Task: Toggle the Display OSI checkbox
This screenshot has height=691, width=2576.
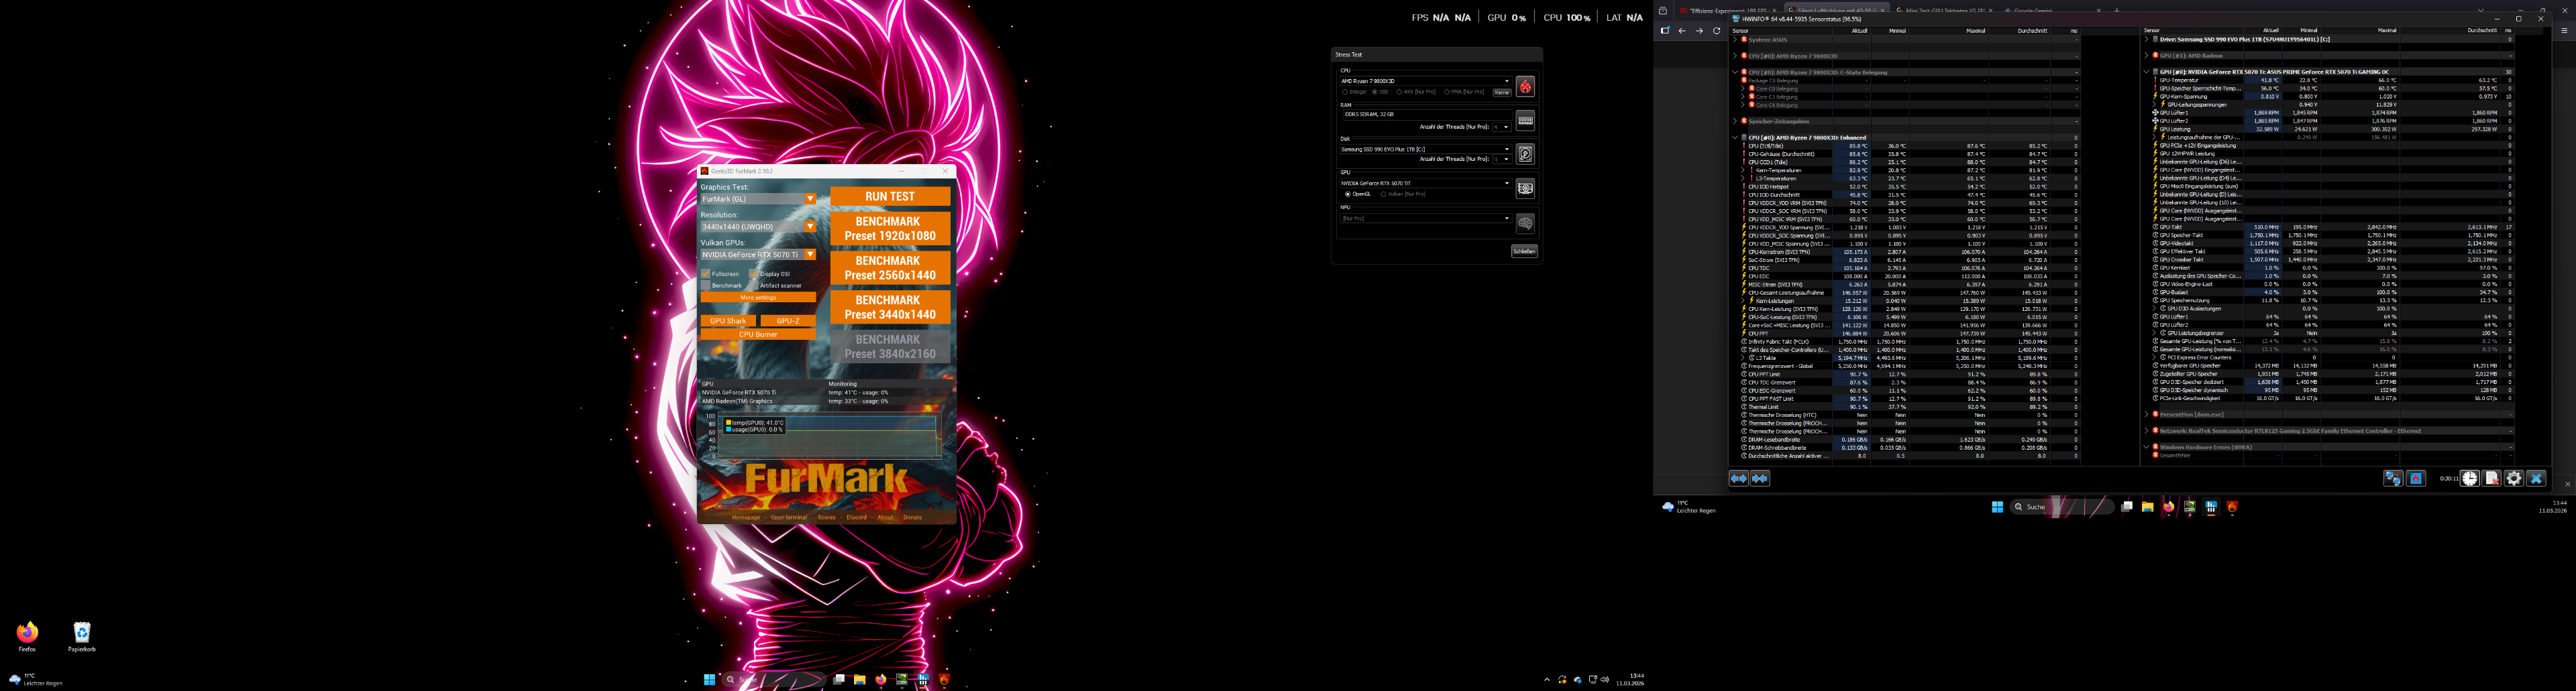Action: (x=753, y=273)
